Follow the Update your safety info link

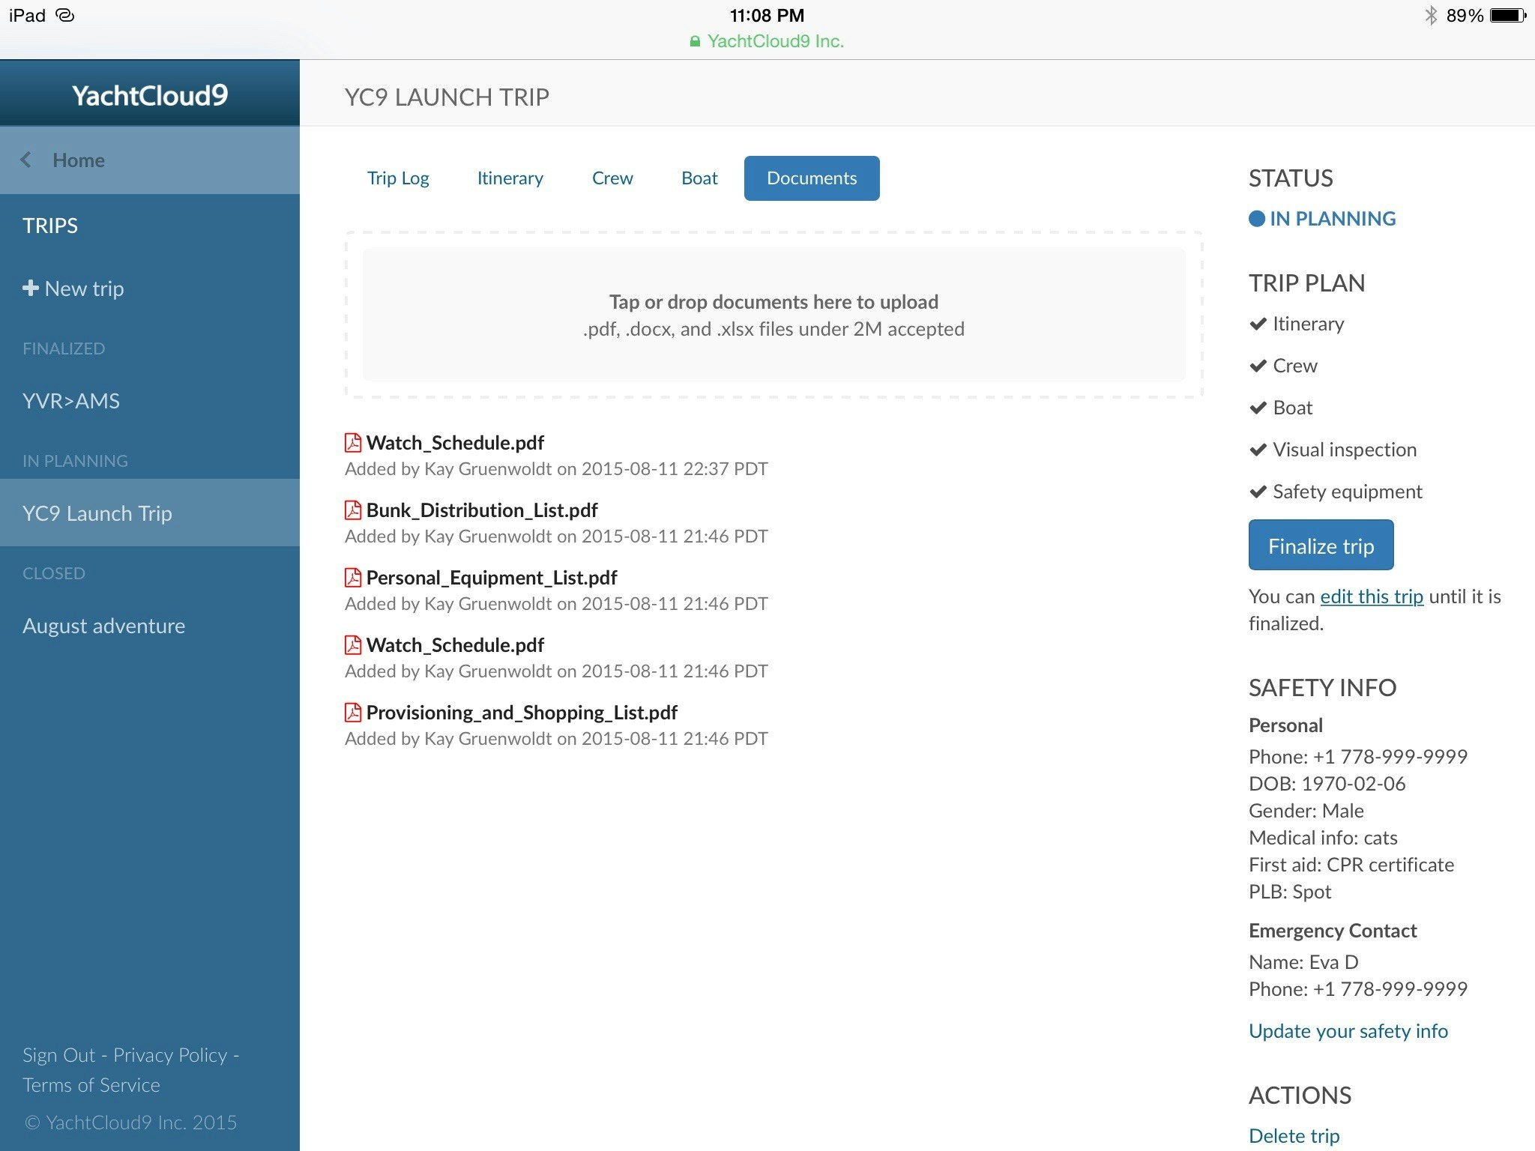click(1348, 1030)
